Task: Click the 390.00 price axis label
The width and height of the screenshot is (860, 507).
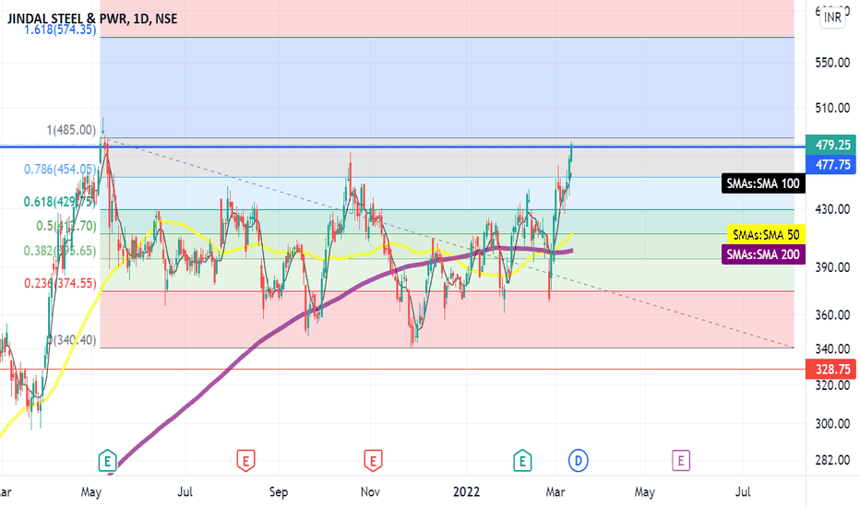Action: [x=832, y=267]
